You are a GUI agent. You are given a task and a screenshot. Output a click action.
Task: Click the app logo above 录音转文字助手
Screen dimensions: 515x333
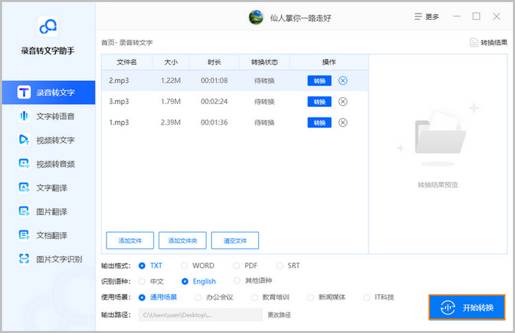[48, 27]
